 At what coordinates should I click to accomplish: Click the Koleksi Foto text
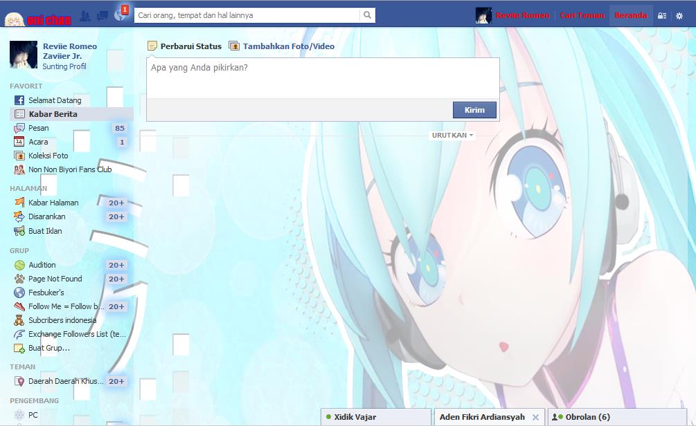tap(48, 156)
